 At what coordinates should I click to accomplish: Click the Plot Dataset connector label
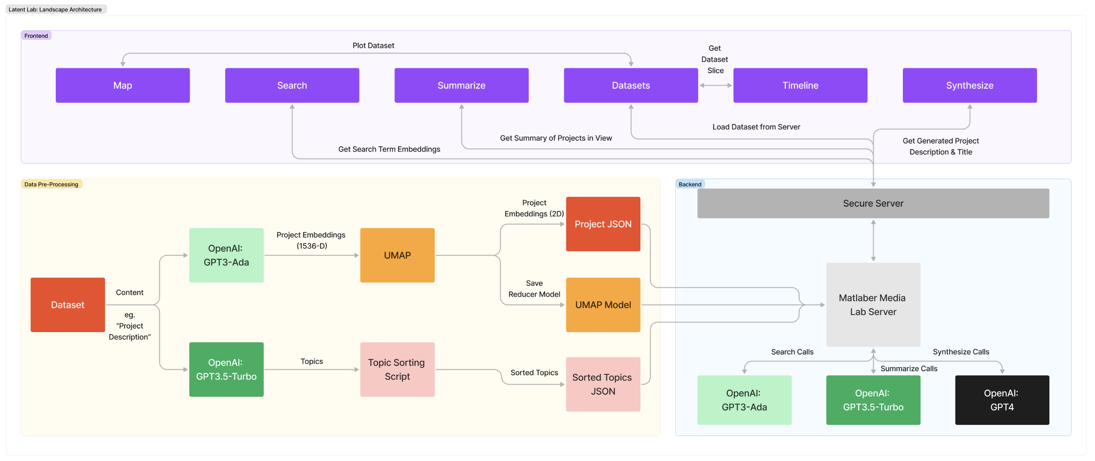(x=373, y=46)
